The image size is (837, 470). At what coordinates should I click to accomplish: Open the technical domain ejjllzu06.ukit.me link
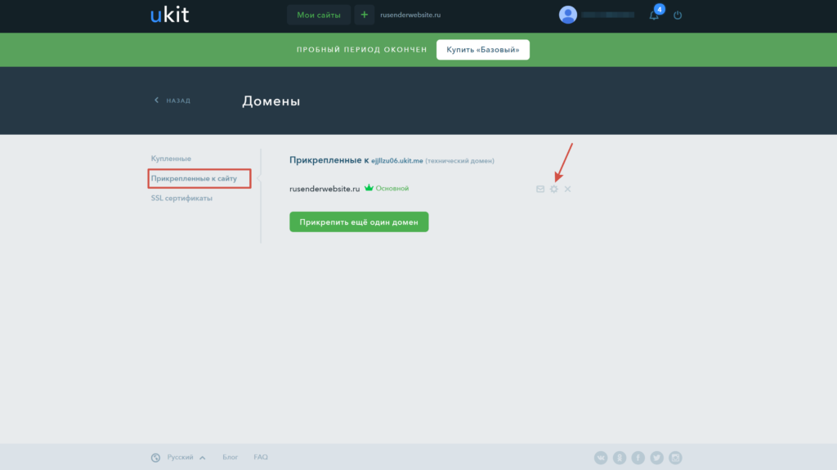click(x=397, y=161)
